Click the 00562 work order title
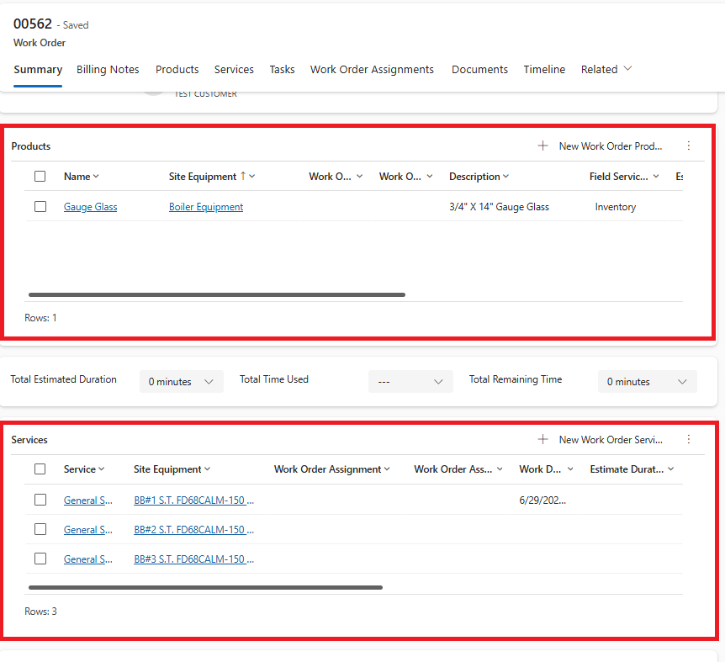 pyautogui.click(x=33, y=24)
